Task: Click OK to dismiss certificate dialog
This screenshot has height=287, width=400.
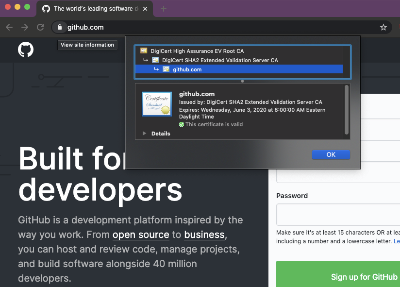Action: click(331, 154)
